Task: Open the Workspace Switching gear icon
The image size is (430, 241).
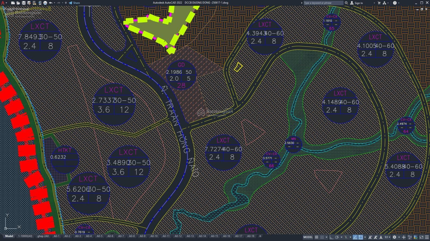Action: [x=394, y=237]
